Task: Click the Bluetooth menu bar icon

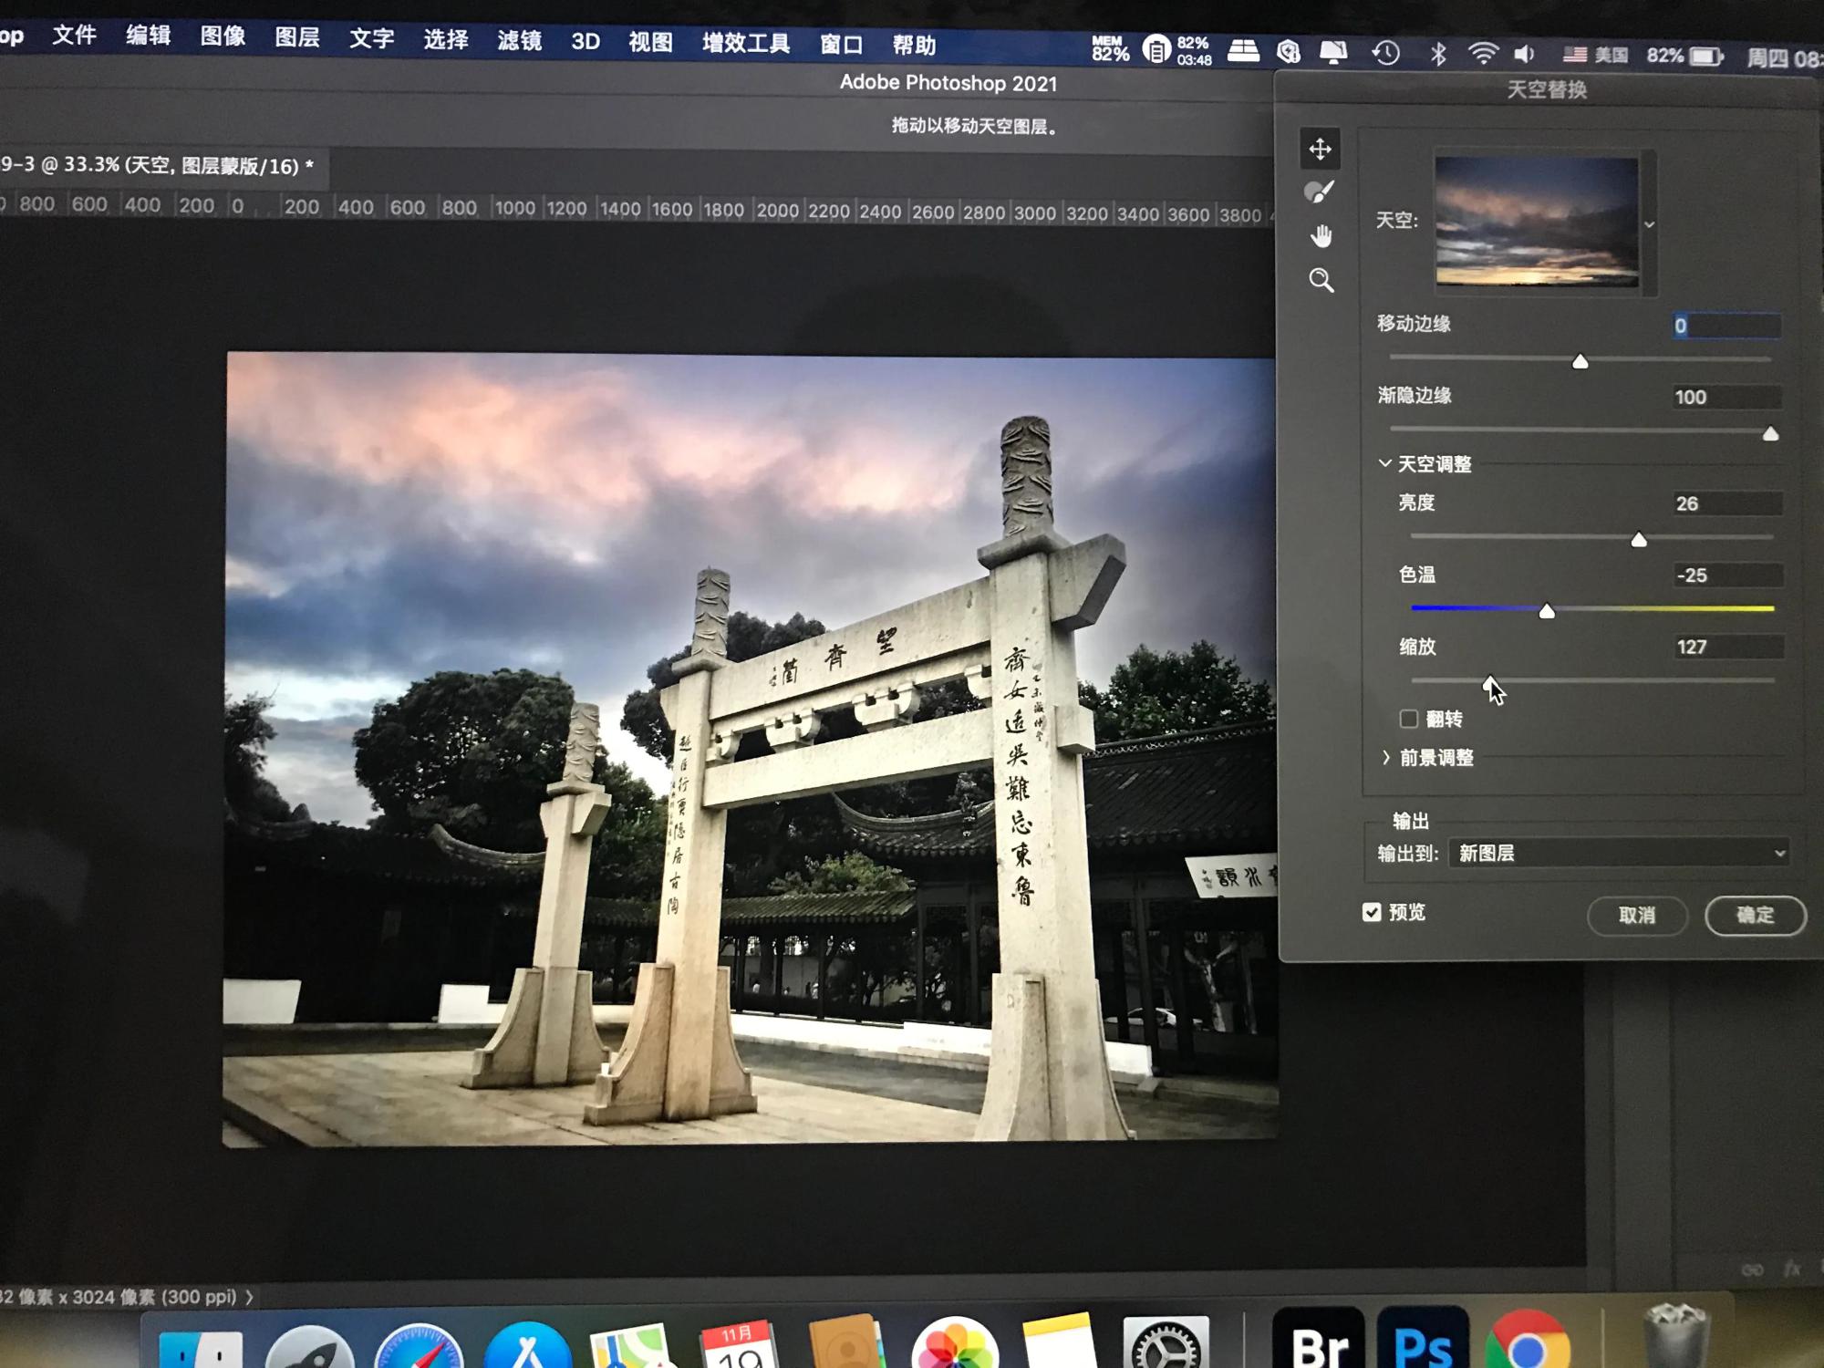Action: (1438, 54)
